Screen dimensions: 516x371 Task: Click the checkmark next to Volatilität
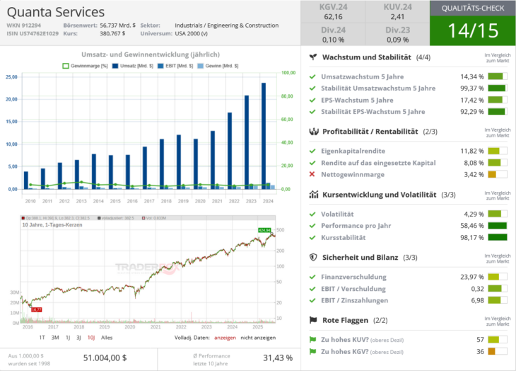pyautogui.click(x=312, y=214)
